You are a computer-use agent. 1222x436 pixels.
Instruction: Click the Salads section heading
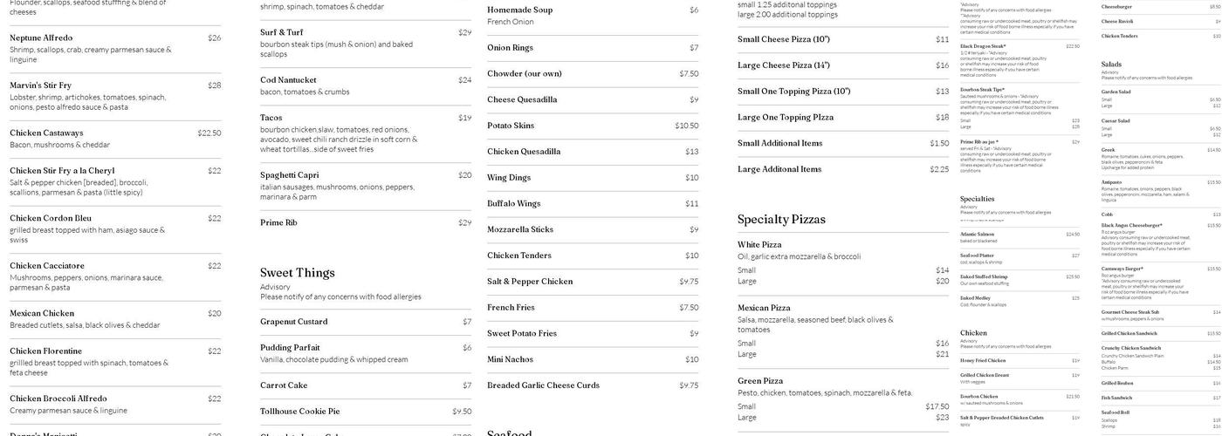(x=1111, y=65)
